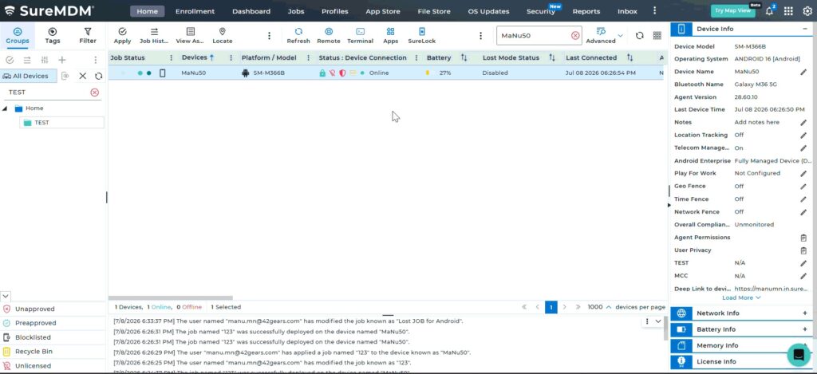
Task: Open Platform / Model column menu
Action: 308,58
